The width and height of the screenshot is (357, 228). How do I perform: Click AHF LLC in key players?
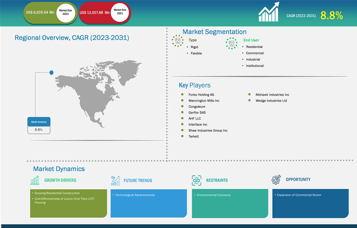[194, 118]
